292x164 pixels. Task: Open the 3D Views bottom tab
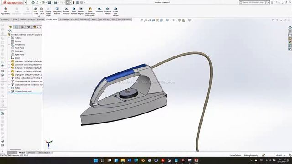pyautogui.click(x=31, y=153)
